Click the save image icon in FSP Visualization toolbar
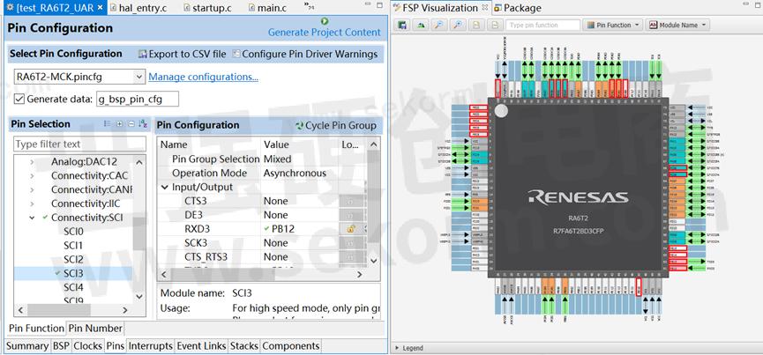Image resolution: width=763 pixels, height=355 pixels. [x=401, y=26]
